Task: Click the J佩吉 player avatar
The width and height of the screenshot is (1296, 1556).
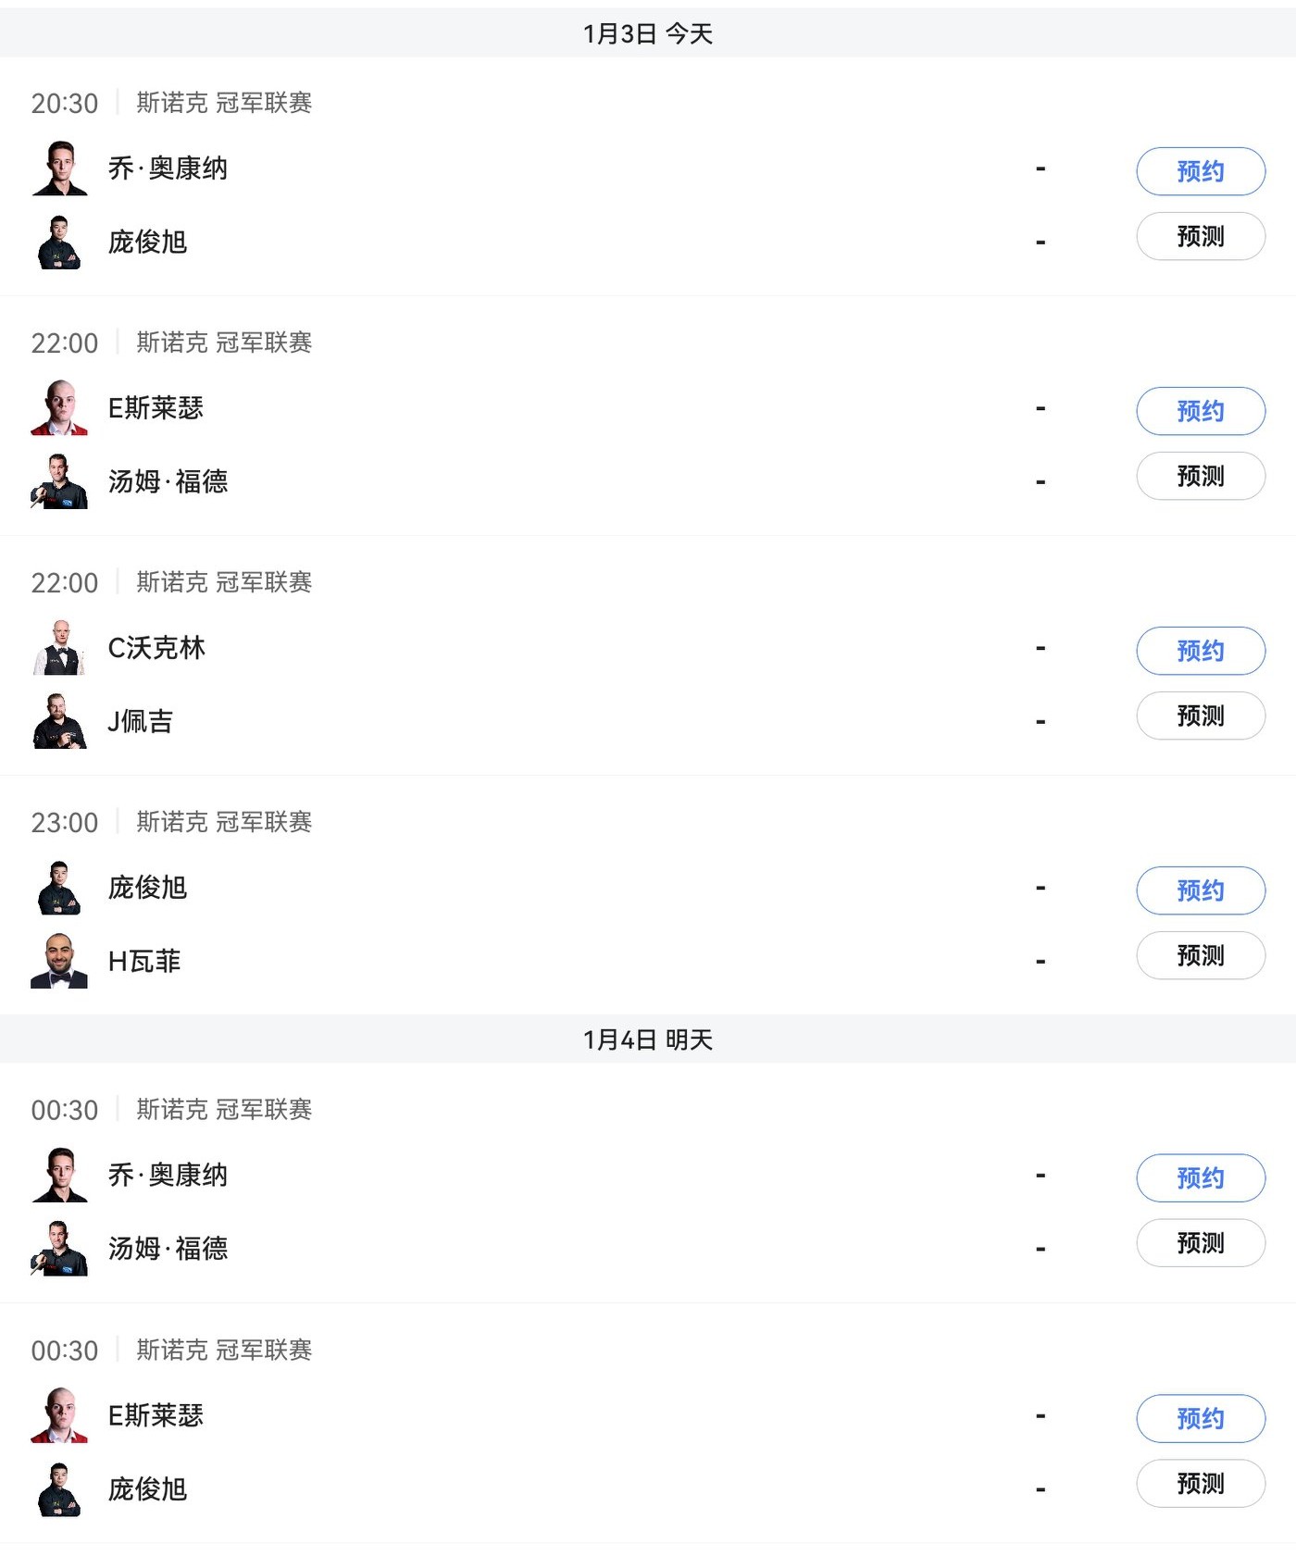Action: click(60, 721)
